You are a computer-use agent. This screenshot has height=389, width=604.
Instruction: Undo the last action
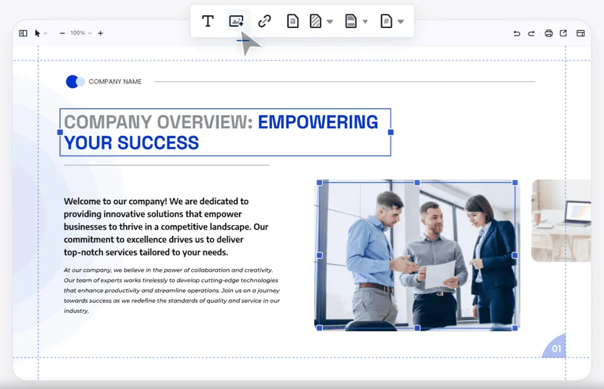(516, 33)
